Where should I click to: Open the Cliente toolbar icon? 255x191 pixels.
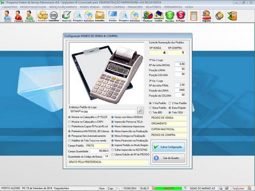(x=7, y=16)
